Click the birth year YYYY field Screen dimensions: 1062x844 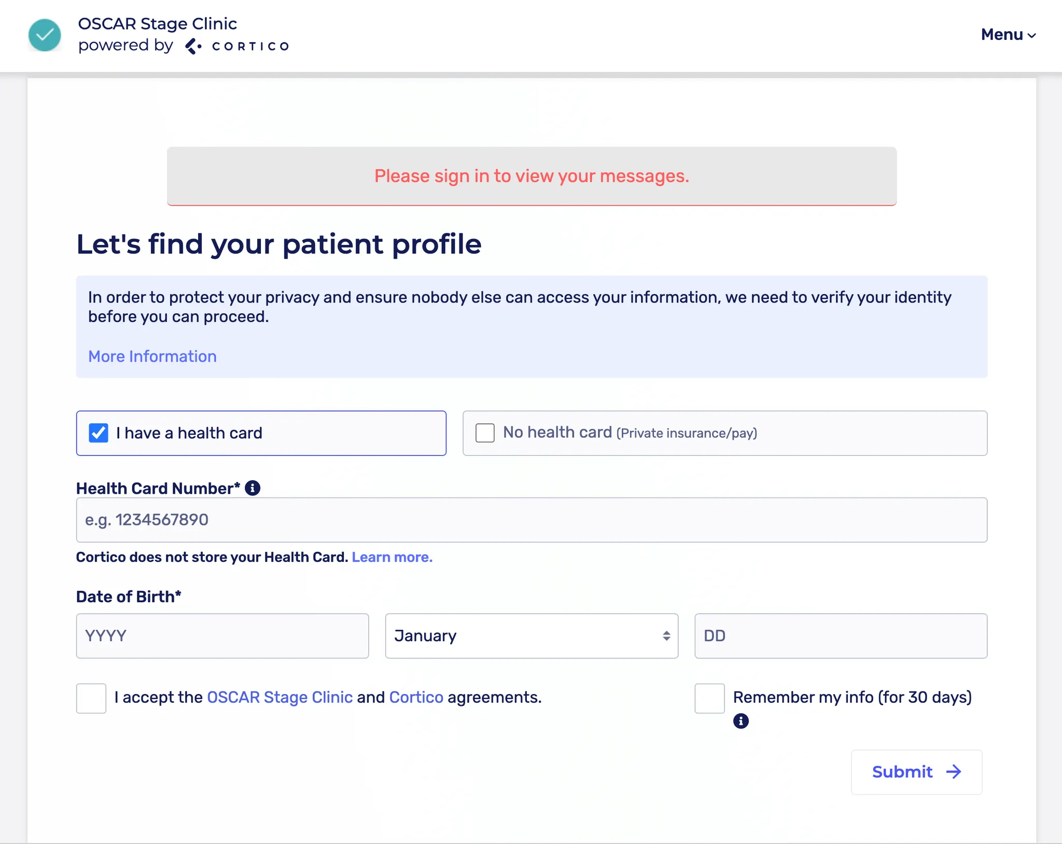[222, 636]
